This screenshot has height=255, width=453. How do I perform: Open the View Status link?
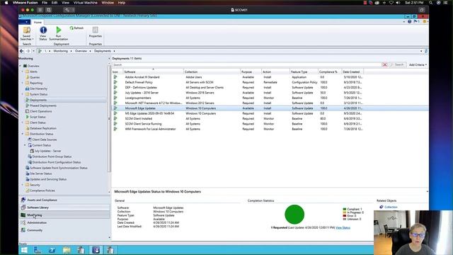pyautogui.click(x=343, y=228)
